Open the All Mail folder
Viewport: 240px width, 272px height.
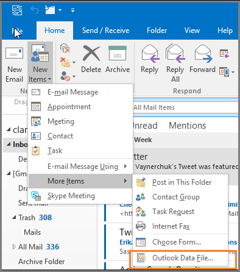(30, 247)
